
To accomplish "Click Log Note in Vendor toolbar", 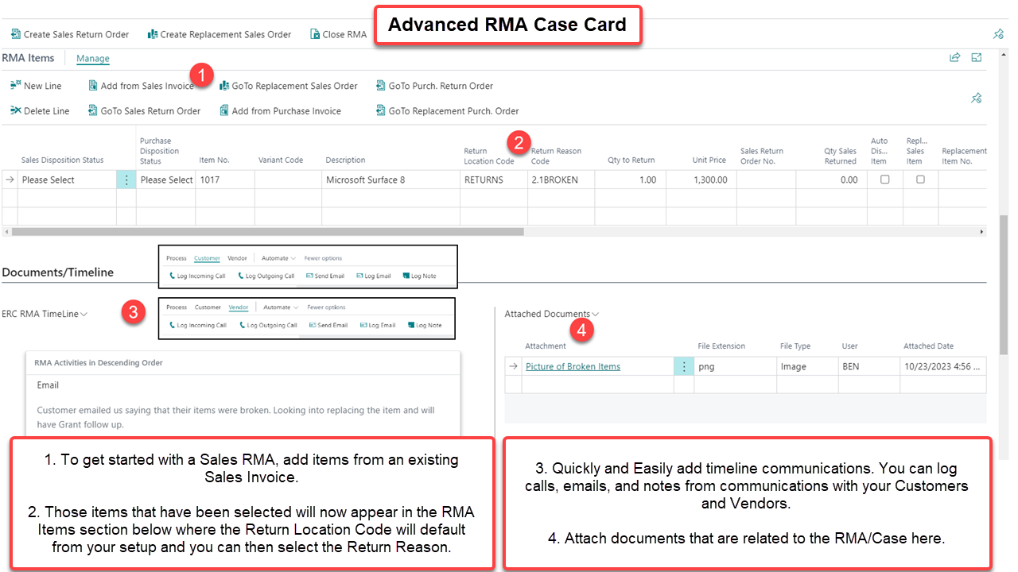I will click(x=424, y=325).
